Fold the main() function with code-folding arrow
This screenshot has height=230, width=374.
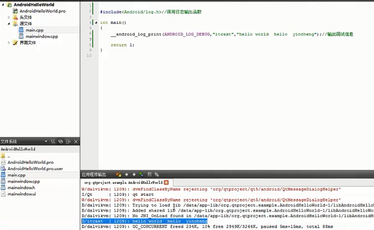point(96,23)
